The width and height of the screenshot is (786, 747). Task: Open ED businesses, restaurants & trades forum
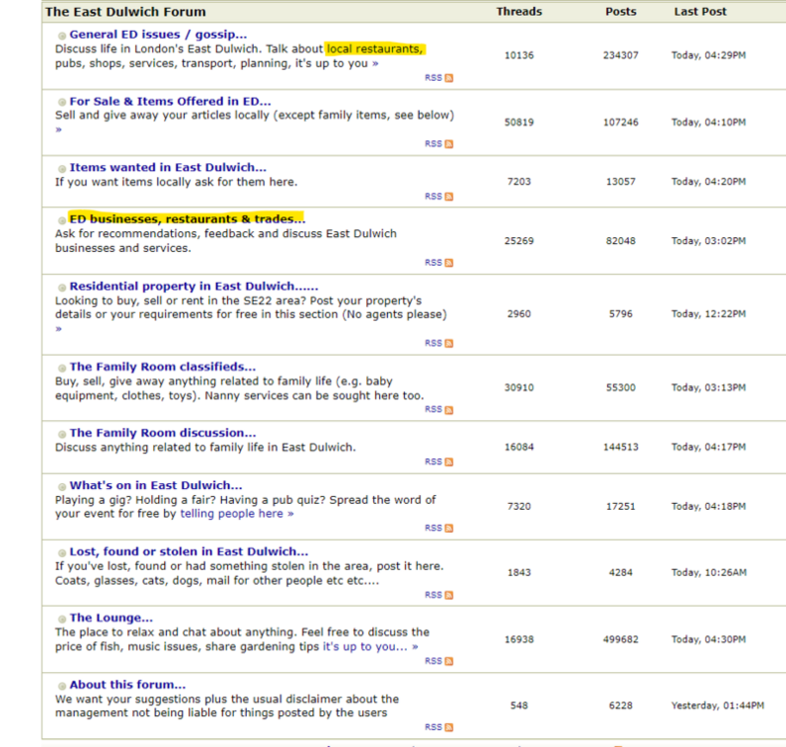tap(187, 219)
